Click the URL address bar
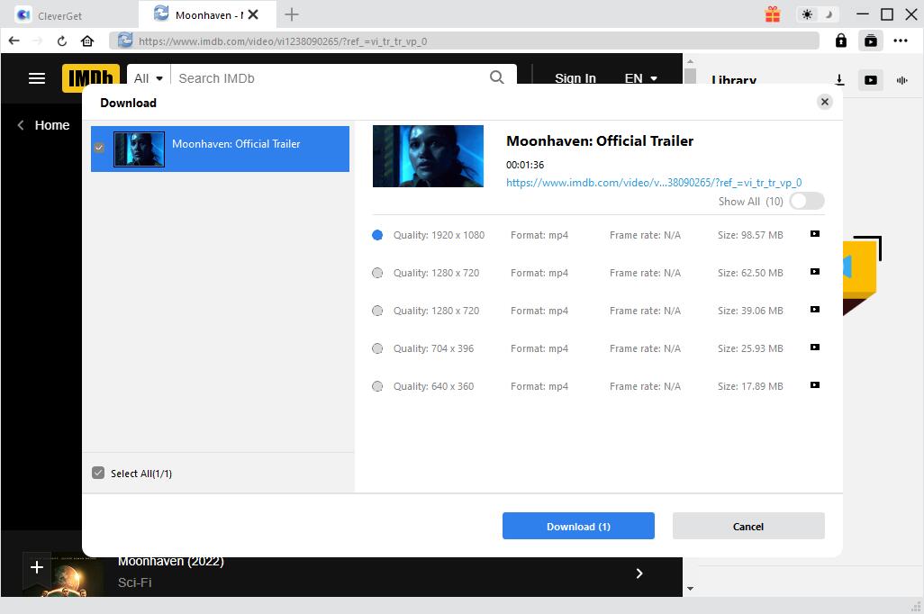The width and height of the screenshot is (924, 614). tap(465, 41)
